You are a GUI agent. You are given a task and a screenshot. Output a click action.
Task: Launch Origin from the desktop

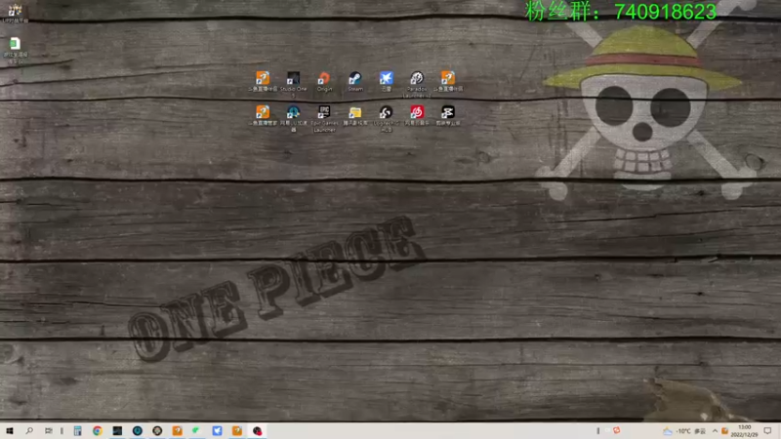click(324, 82)
